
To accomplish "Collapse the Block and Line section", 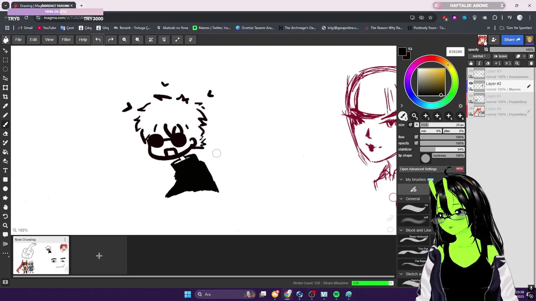I will tap(401, 230).
